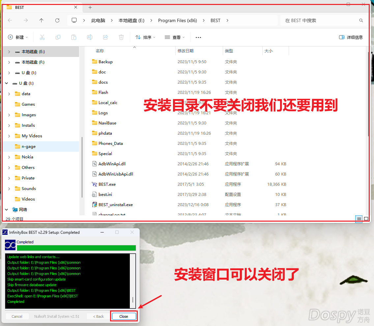Go forward in File Explorer history
This screenshot has width=374, height=326.
(26, 20)
